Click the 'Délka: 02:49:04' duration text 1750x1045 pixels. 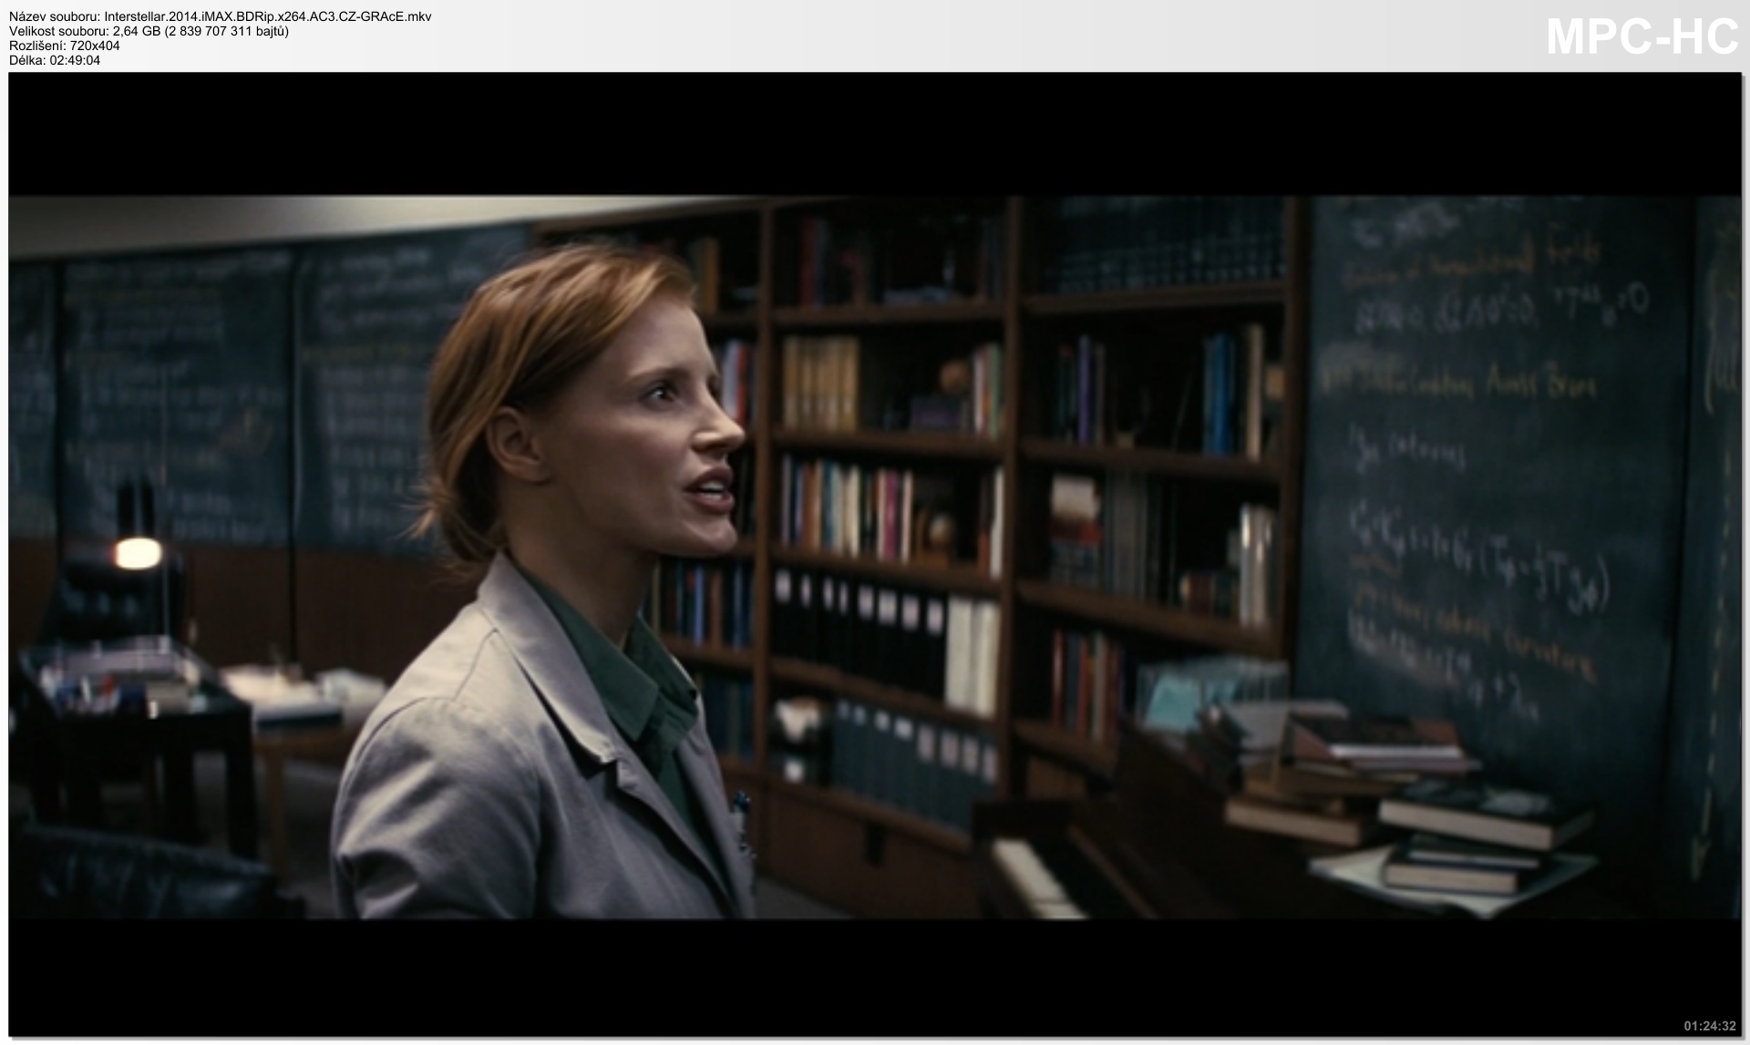coord(55,60)
